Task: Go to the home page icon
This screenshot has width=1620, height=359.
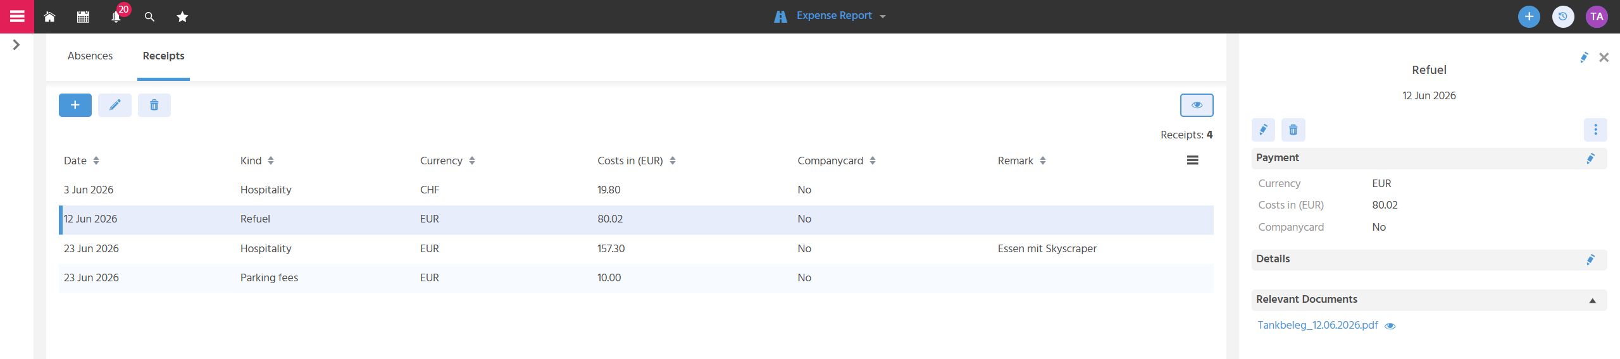Action: coord(49,17)
